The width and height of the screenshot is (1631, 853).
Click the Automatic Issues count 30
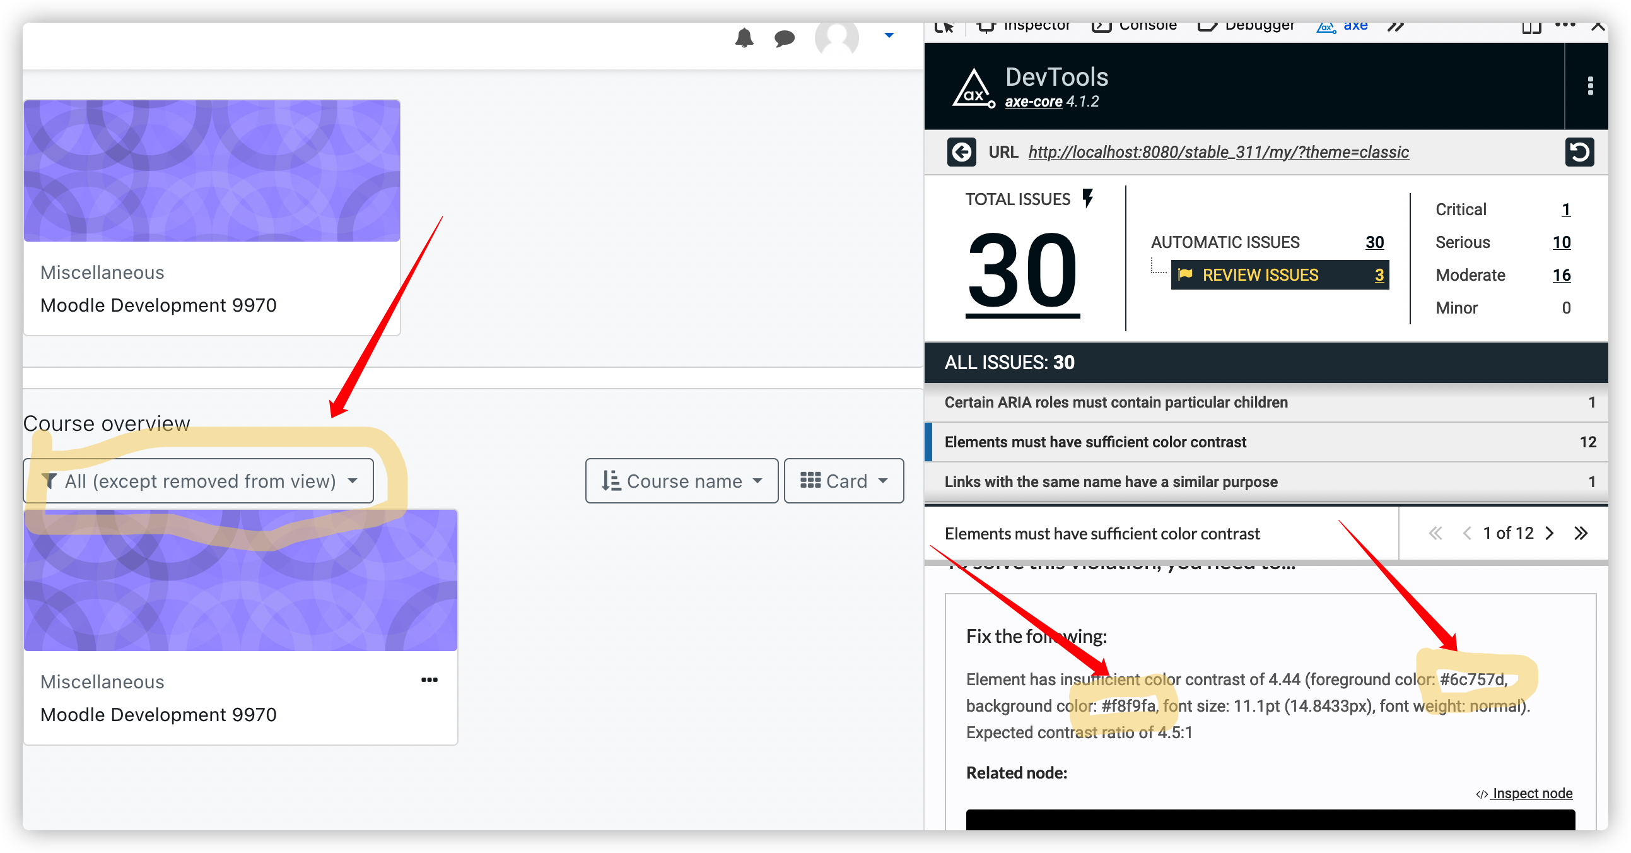tap(1374, 242)
